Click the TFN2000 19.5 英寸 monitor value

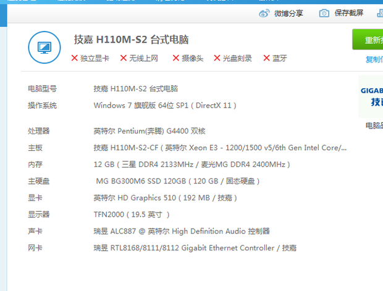[x=132, y=214]
